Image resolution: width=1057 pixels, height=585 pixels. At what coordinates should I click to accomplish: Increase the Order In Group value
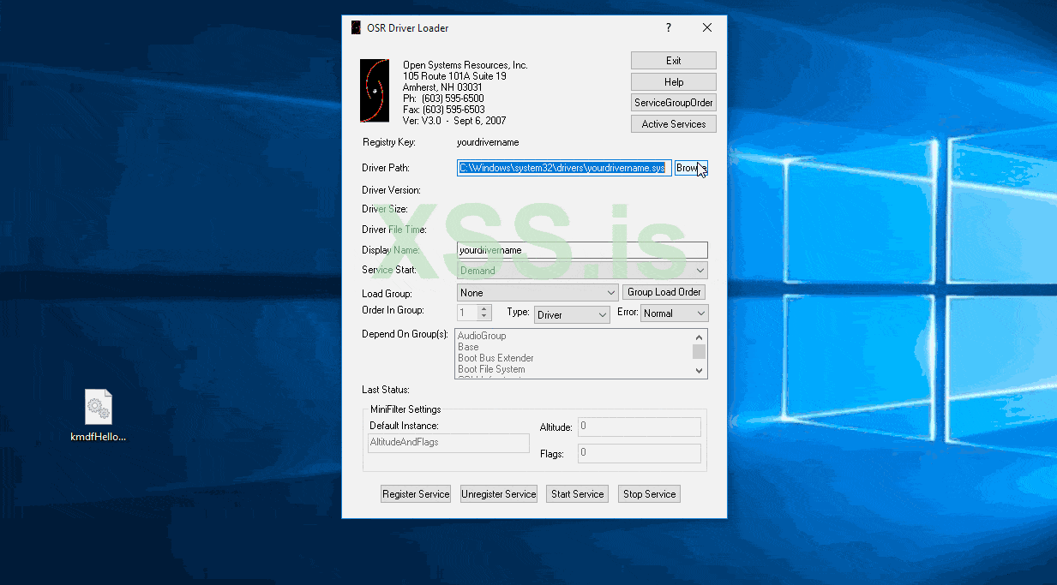click(x=483, y=309)
